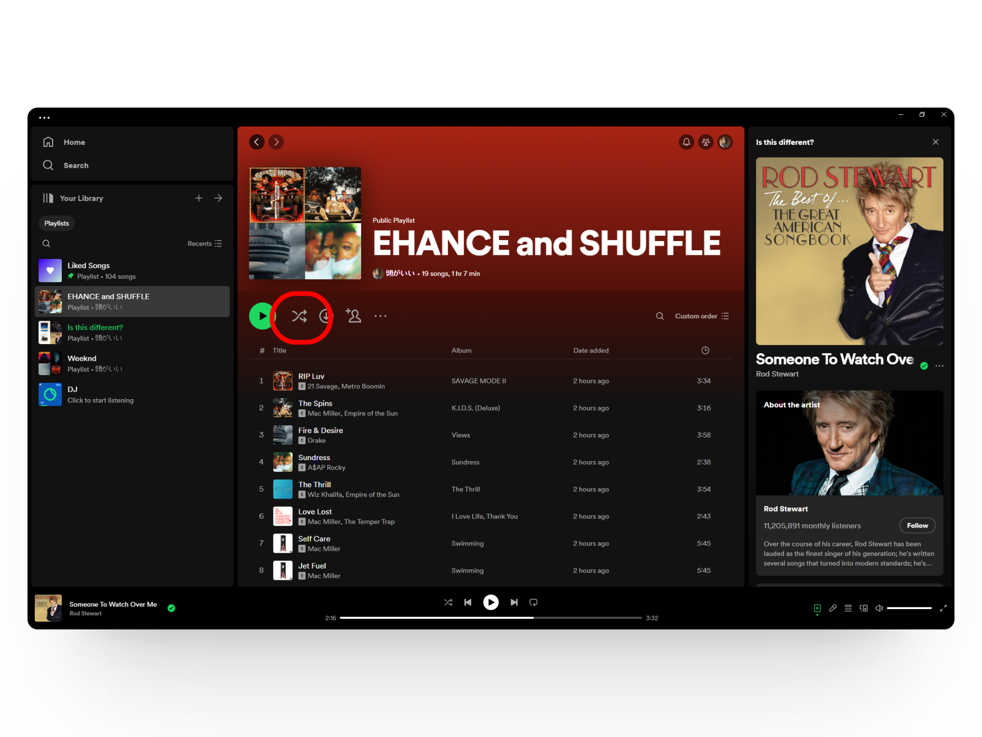982x737 pixels.
Task: Toggle shuffle in bottom player bar
Action: tap(448, 602)
